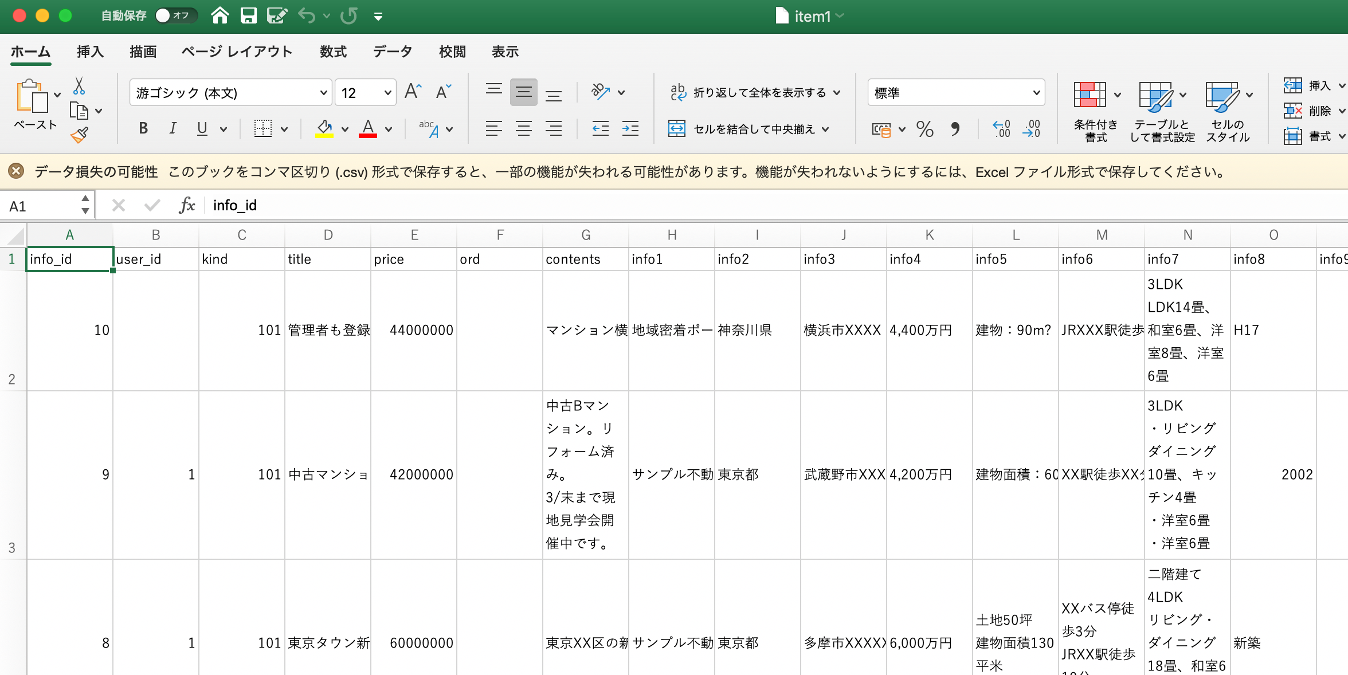Click the fx insert function icon
Viewport: 1348px width, 675px height.
pyautogui.click(x=187, y=205)
